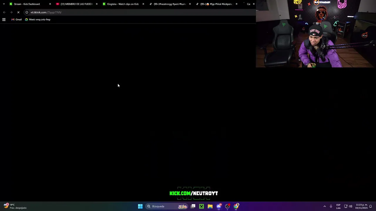Open the Windows Start menu

point(140,206)
